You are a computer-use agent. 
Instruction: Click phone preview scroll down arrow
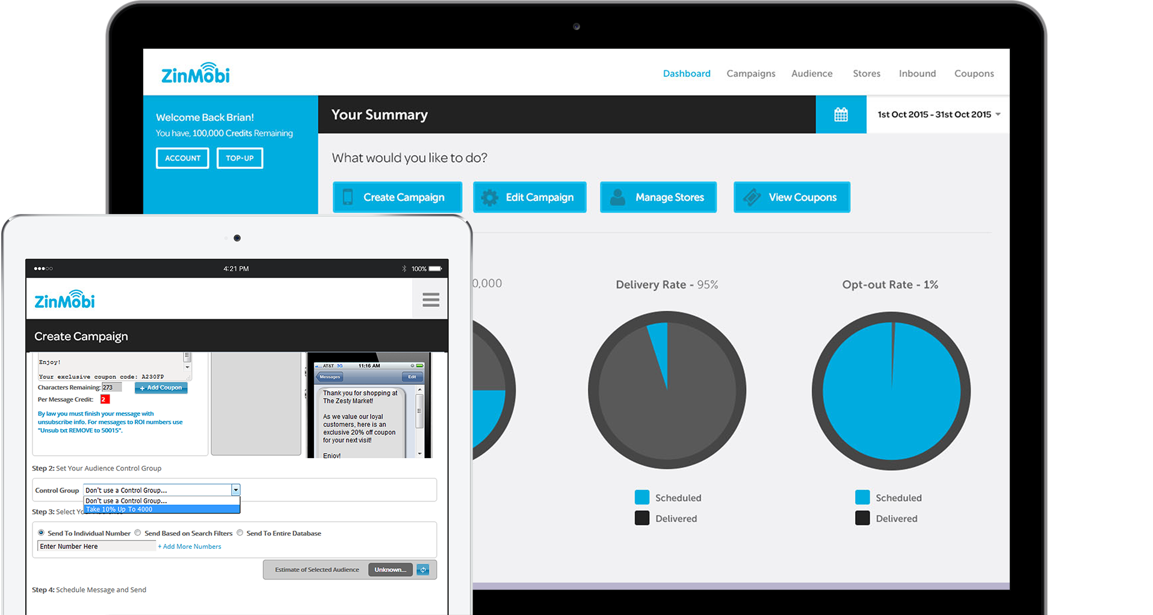click(420, 453)
